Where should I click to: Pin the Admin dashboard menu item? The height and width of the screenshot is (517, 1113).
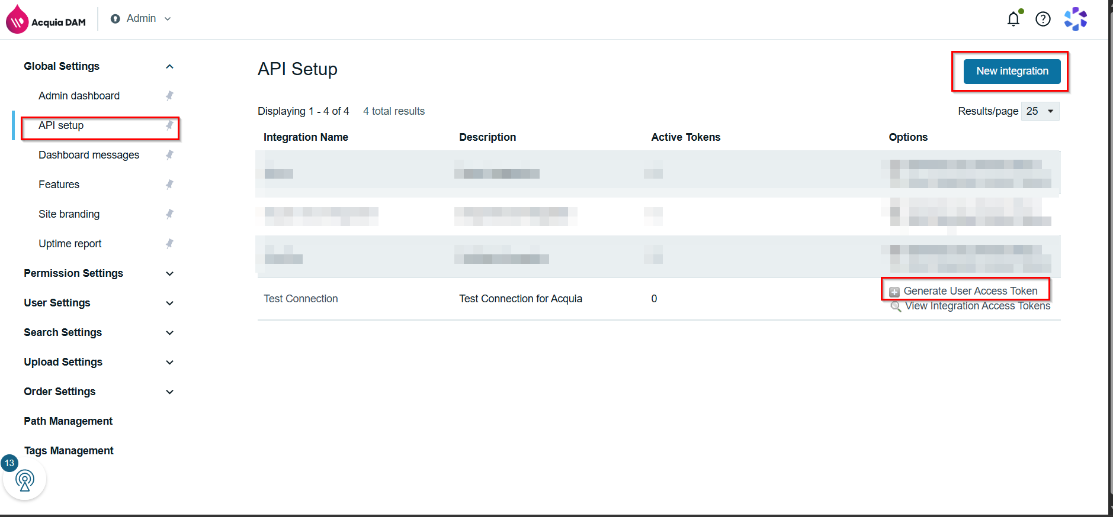(169, 96)
